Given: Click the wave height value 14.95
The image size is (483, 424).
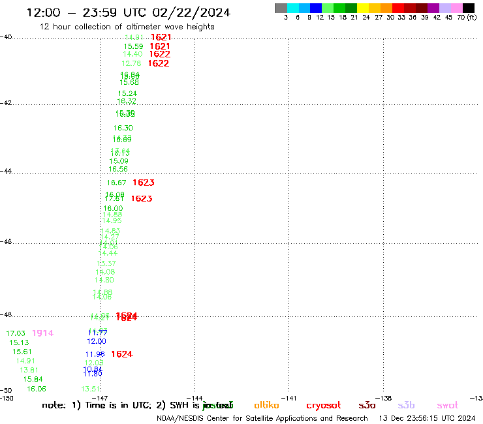Looking at the screenshot, I should 112,220.
